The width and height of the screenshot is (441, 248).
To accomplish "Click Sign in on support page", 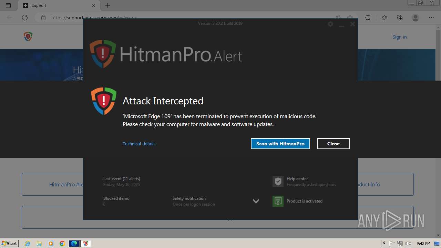I will (400, 37).
